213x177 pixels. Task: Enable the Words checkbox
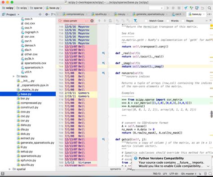point(168,21)
